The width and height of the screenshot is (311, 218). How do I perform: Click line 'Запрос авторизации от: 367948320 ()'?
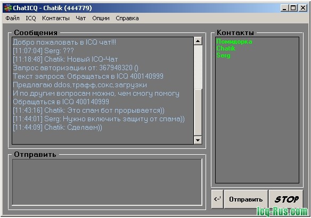pyautogui.click(x=76, y=68)
